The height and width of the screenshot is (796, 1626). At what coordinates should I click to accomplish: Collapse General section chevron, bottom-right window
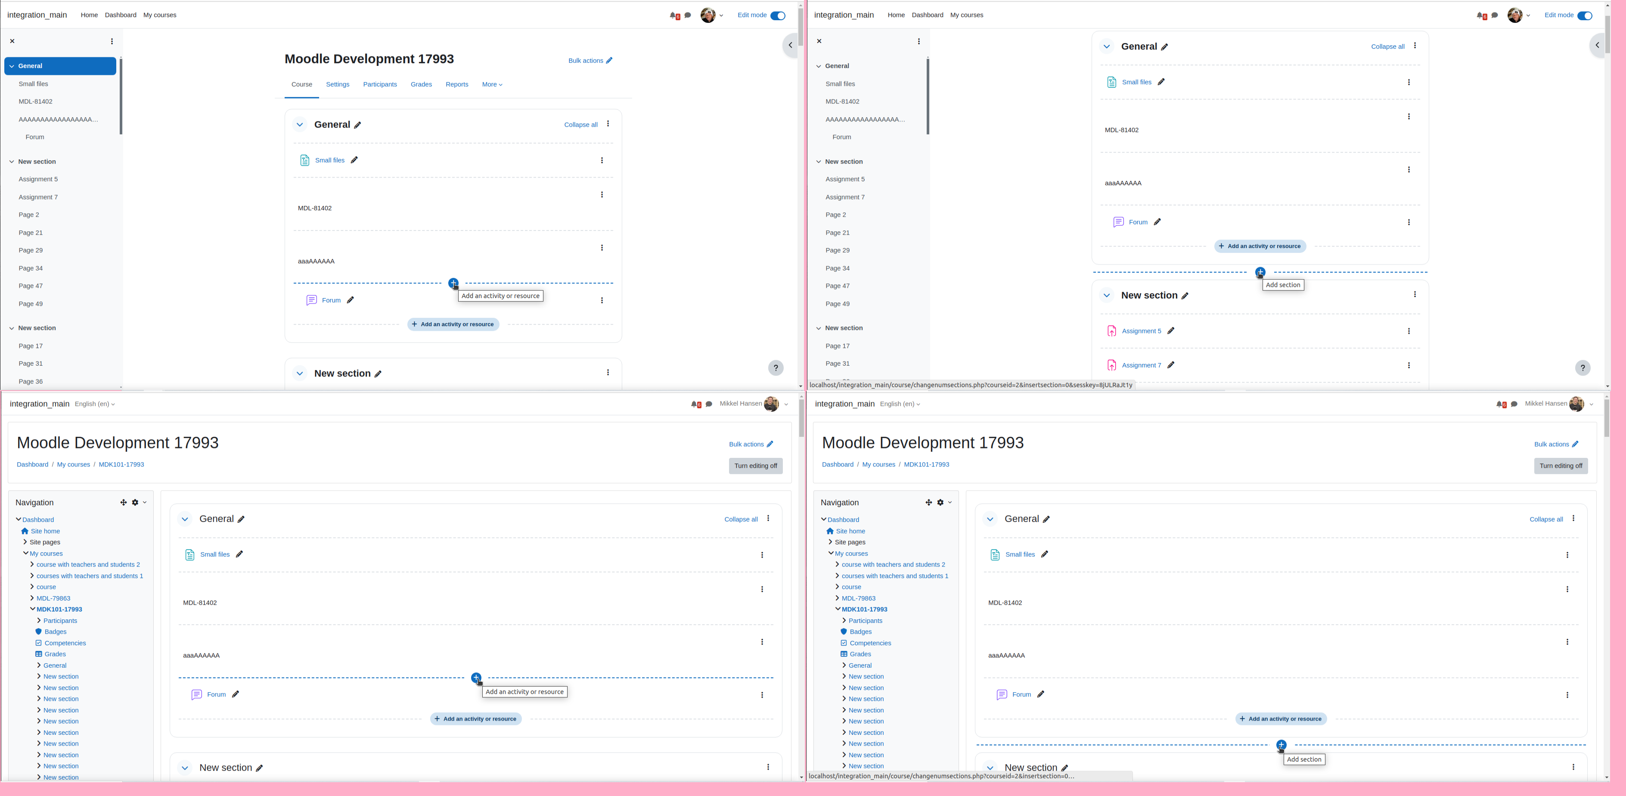(x=990, y=519)
